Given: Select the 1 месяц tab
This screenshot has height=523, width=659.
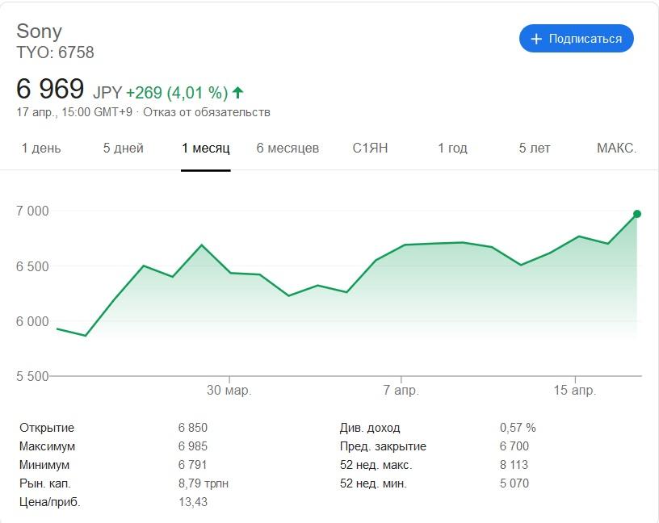Looking at the screenshot, I should (x=206, y=149).
